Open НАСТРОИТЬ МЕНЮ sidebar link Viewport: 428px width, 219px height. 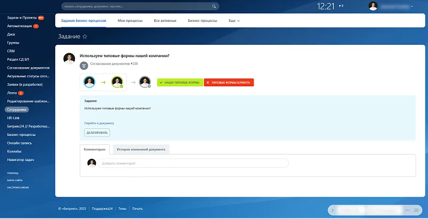coord(18,188)
